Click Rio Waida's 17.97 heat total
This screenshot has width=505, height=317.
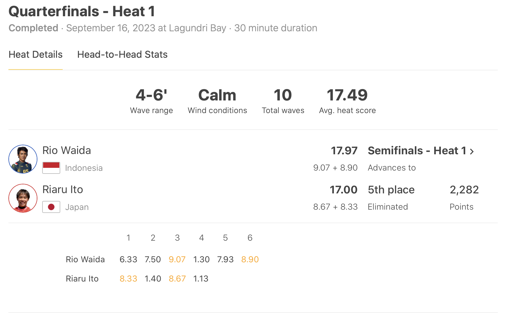tap(344, 151)
